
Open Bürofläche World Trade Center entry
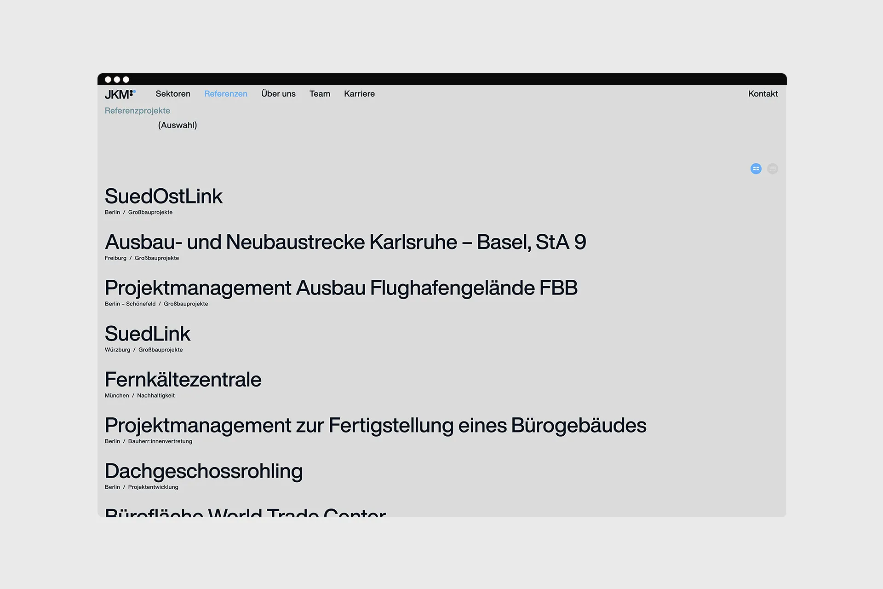[x=245, y=512]
